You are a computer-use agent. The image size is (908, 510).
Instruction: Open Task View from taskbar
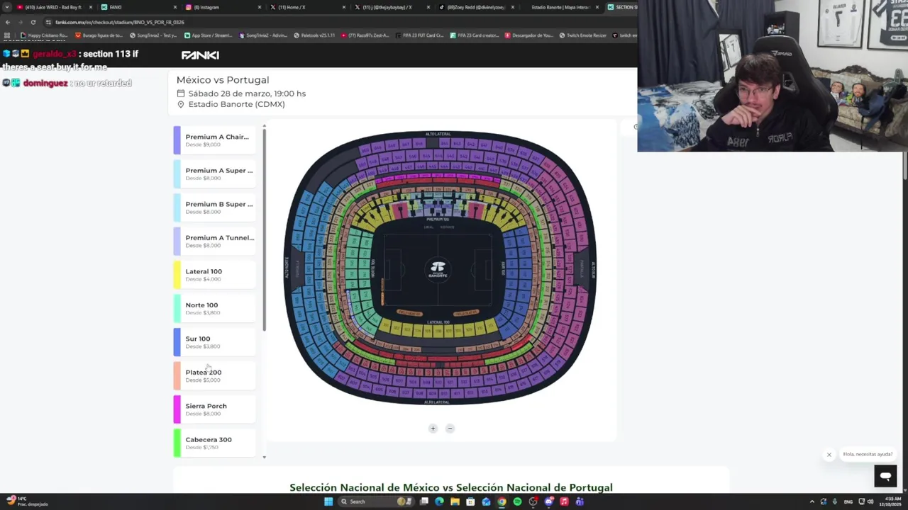423,501
